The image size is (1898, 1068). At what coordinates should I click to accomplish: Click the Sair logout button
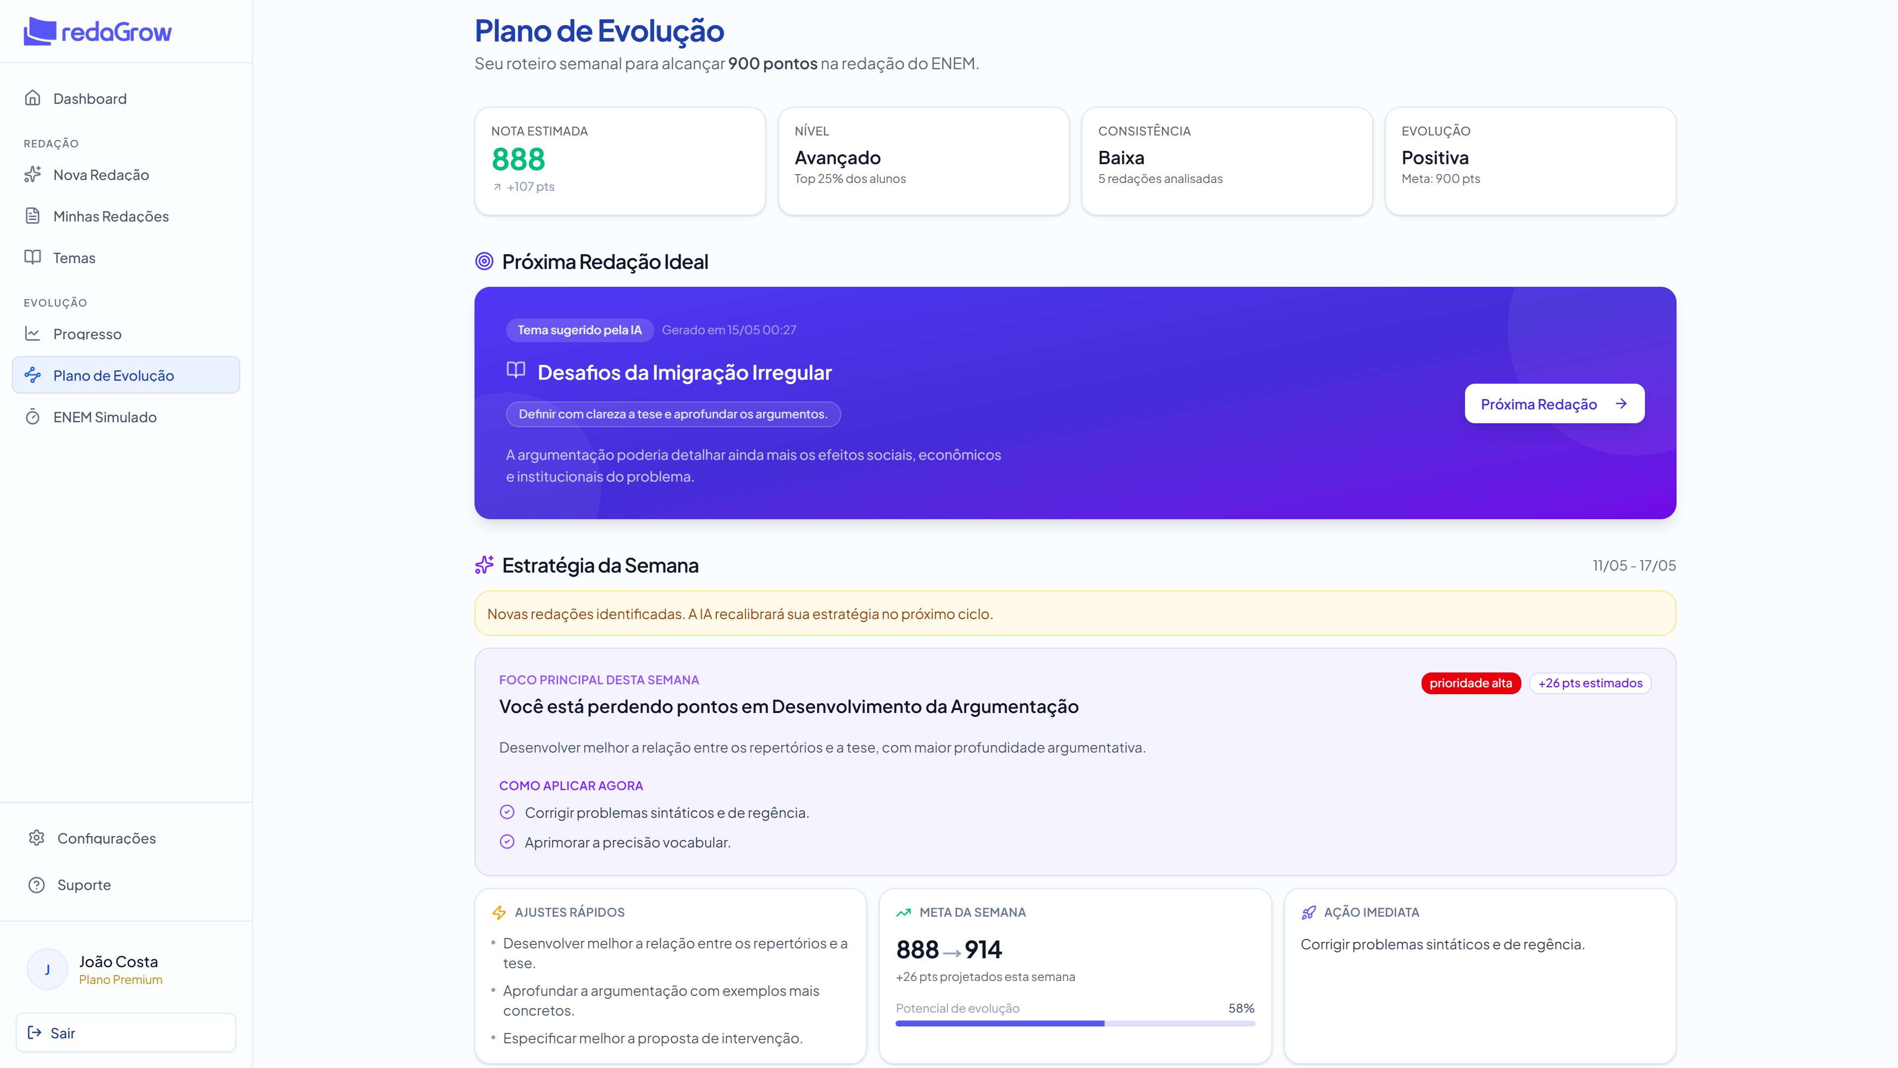pos(126,1032)
